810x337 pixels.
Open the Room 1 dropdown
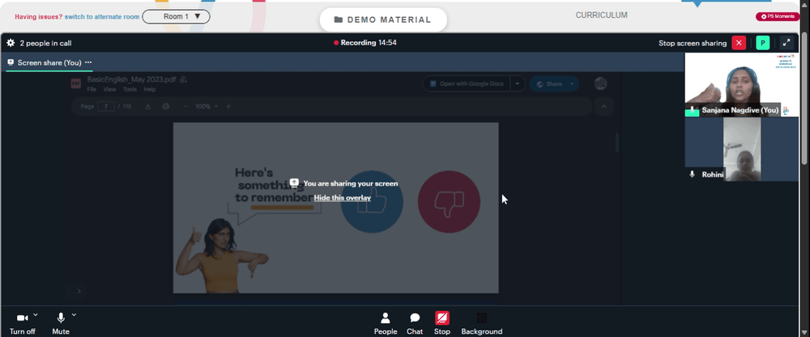coord(176,16)
